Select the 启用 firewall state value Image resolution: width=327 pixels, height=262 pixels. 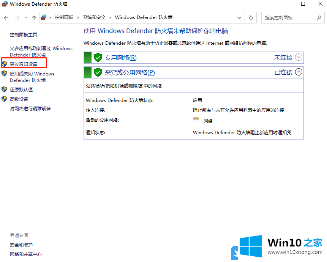197,100
